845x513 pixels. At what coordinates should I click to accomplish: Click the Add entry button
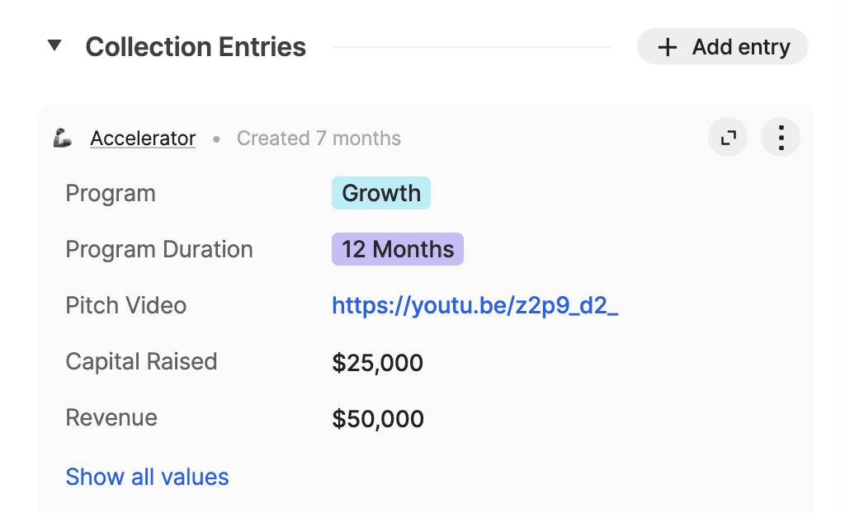pos(723,46)
